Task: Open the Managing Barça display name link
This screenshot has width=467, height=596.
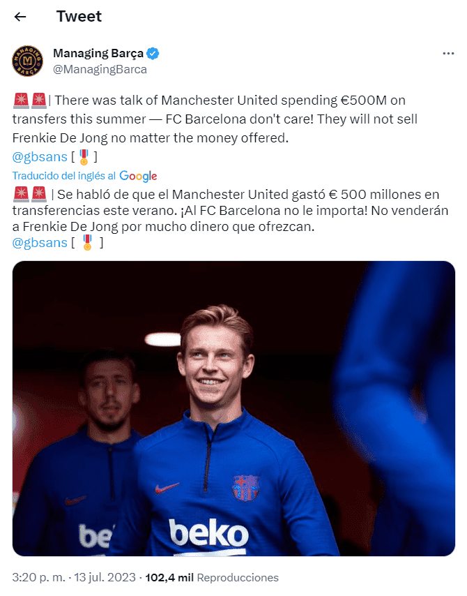Action: coord(98,54)
